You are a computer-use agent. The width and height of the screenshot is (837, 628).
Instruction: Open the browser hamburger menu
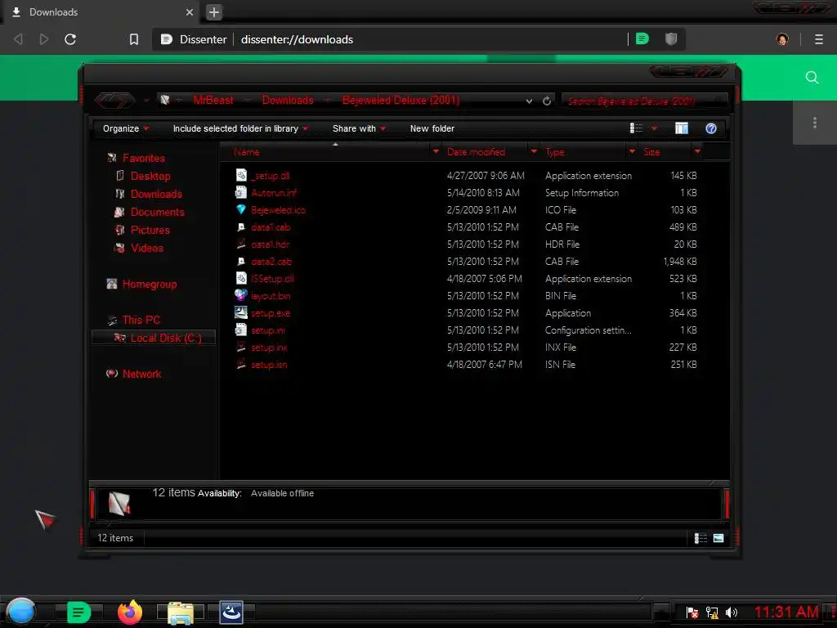pyautogui.click(x=818, y=39)
